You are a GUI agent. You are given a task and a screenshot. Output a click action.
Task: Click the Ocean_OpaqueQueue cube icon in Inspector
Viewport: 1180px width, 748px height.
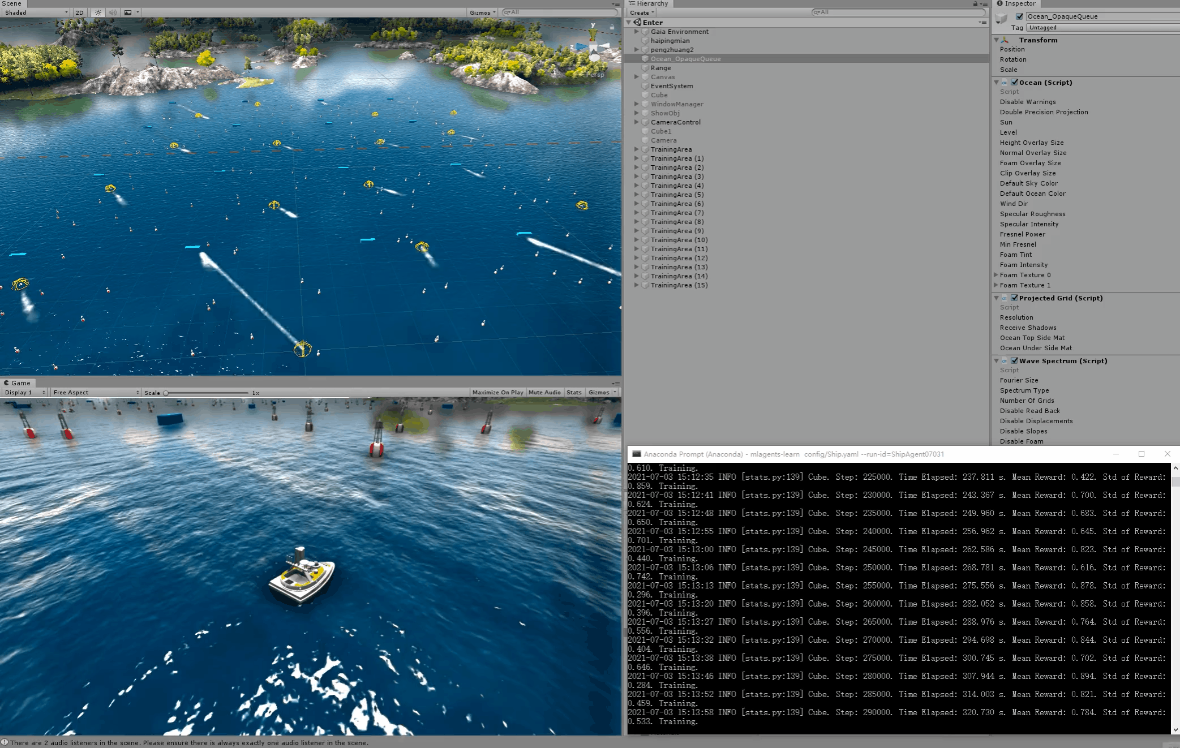click(x=1001, y=19)
